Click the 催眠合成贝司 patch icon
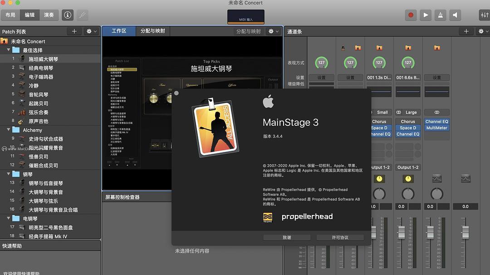490x275 pixels. [22, 165]
